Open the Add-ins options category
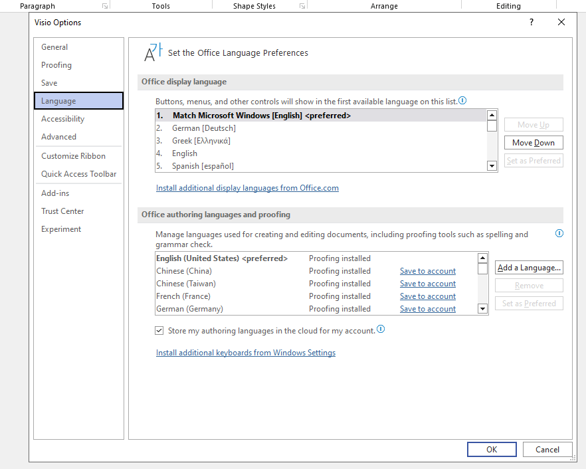Image resolution: width=586 pixels, height=469 pixels. (x=78, y=193)
